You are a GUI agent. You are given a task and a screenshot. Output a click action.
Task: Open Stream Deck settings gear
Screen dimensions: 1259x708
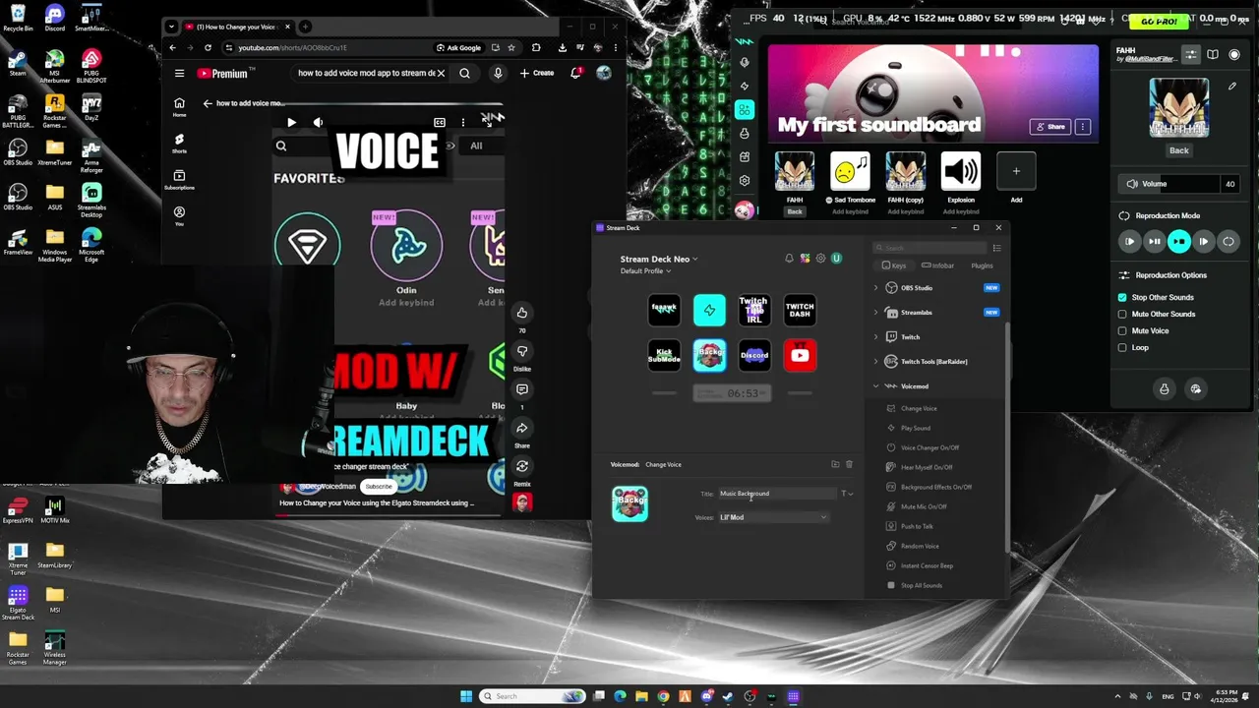820,259
